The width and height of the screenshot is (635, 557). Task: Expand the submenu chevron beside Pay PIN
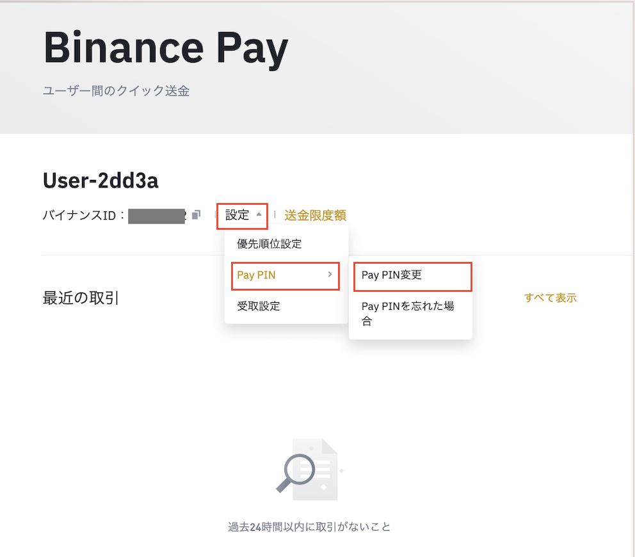pyautogui.click(x=330, y=275)
